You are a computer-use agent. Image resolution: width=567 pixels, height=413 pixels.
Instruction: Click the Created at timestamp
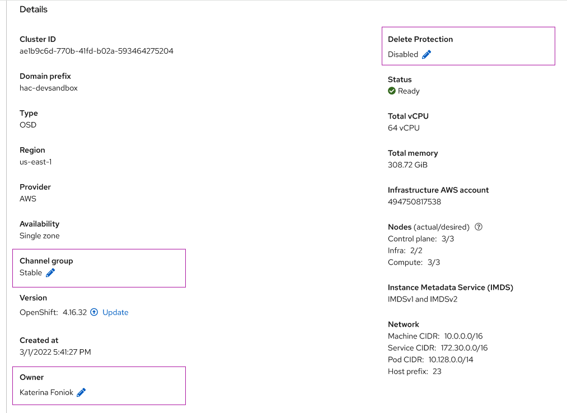point(55,352)
